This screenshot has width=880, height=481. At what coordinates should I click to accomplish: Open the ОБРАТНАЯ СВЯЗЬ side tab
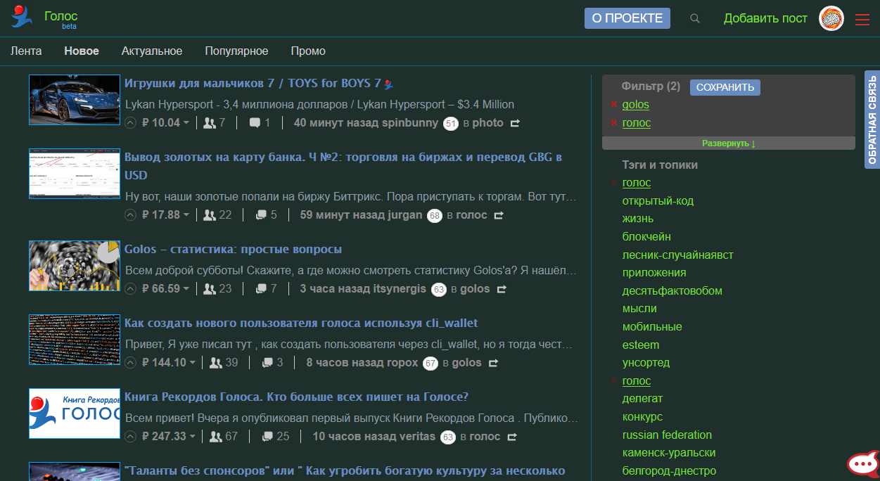872,120
